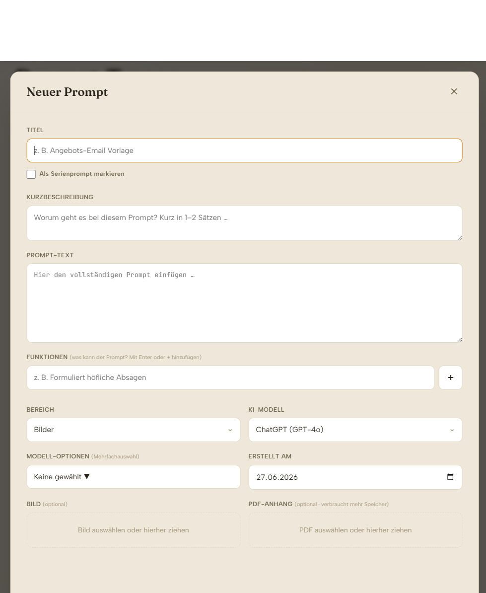Viewport: 486px width, 593px height.
Task: Click the KI-Modell dropdown chevron
Action: tap(452, 430)
